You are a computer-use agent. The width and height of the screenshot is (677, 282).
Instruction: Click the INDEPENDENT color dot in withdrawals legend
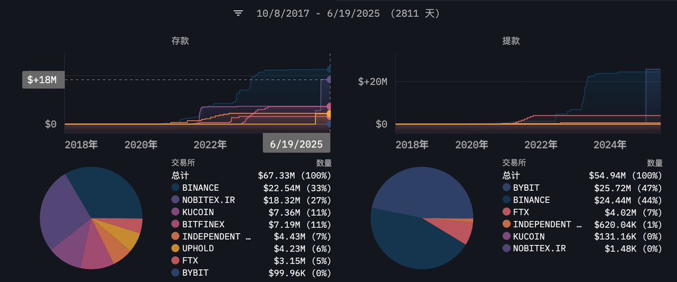click(x=507, y=224)
